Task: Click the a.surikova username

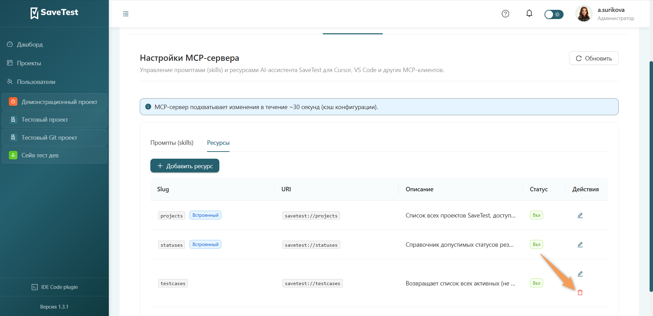Action: [611, 10]
